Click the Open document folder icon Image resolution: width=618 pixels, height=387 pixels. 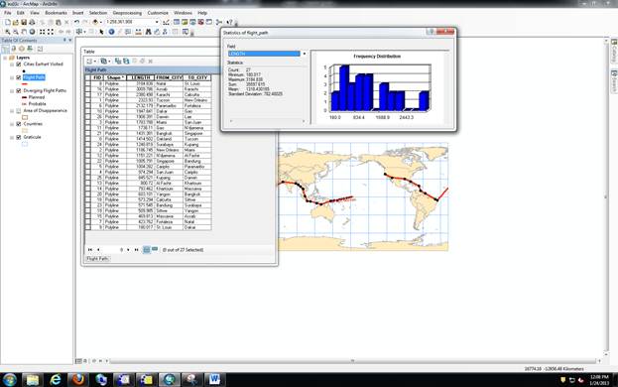tap(15, 22)
